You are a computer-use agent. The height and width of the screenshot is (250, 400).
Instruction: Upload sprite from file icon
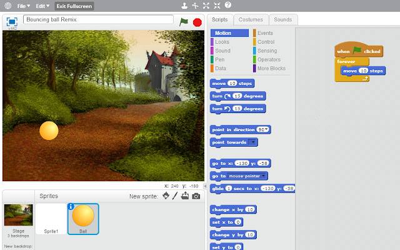(185, 196)
